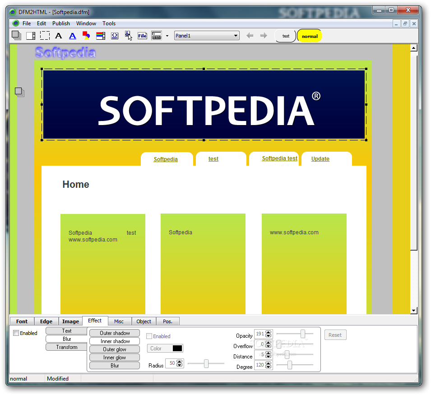Open the black Color swatch picker
The height and width of the screenshot is (395, 431).
point(177,348)
